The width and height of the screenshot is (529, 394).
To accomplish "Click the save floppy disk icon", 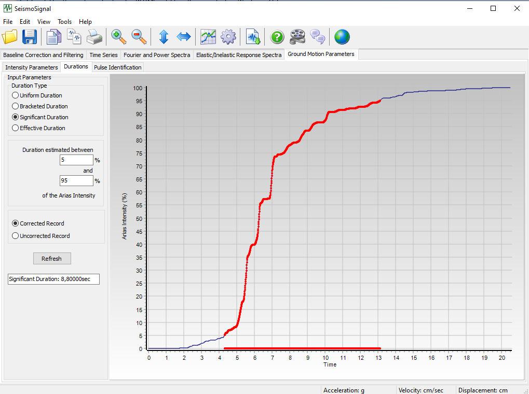I will [30, 37].
